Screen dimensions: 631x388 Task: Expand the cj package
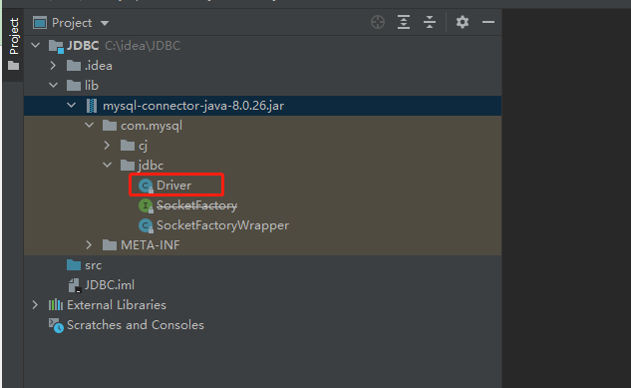107,146
